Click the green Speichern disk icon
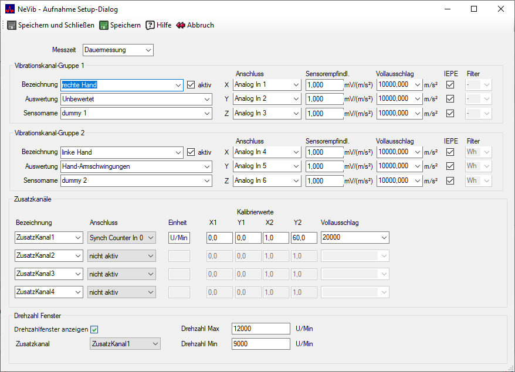The width and height of the screenshot is (515, 372). click(104, 25)
